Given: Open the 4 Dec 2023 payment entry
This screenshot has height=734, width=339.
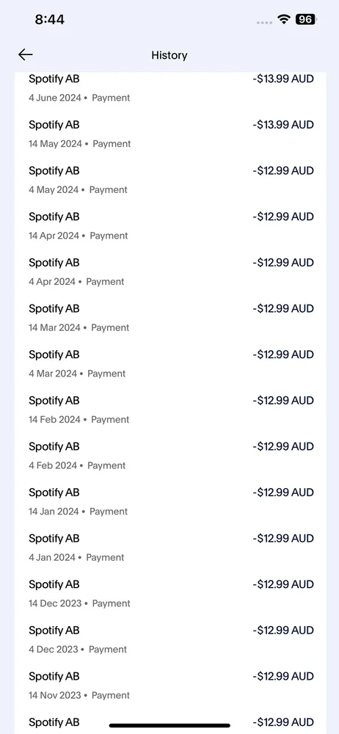Looking at the screenshot, I should pyautogui.click(x=170, y=639).
